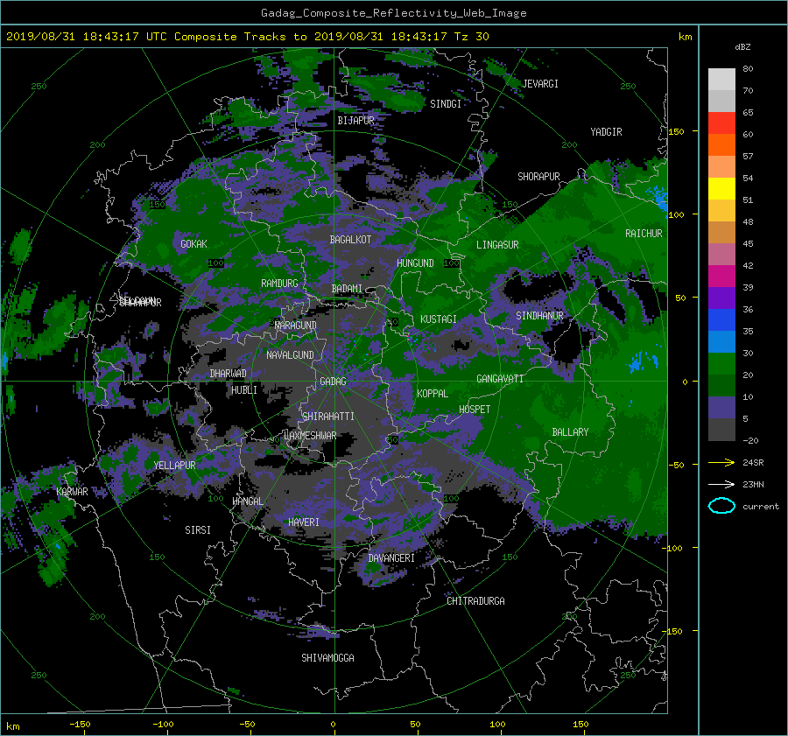Screen dimensions: 788x736
Task: Click the '24SR' legend label
Action: (753, 462)
